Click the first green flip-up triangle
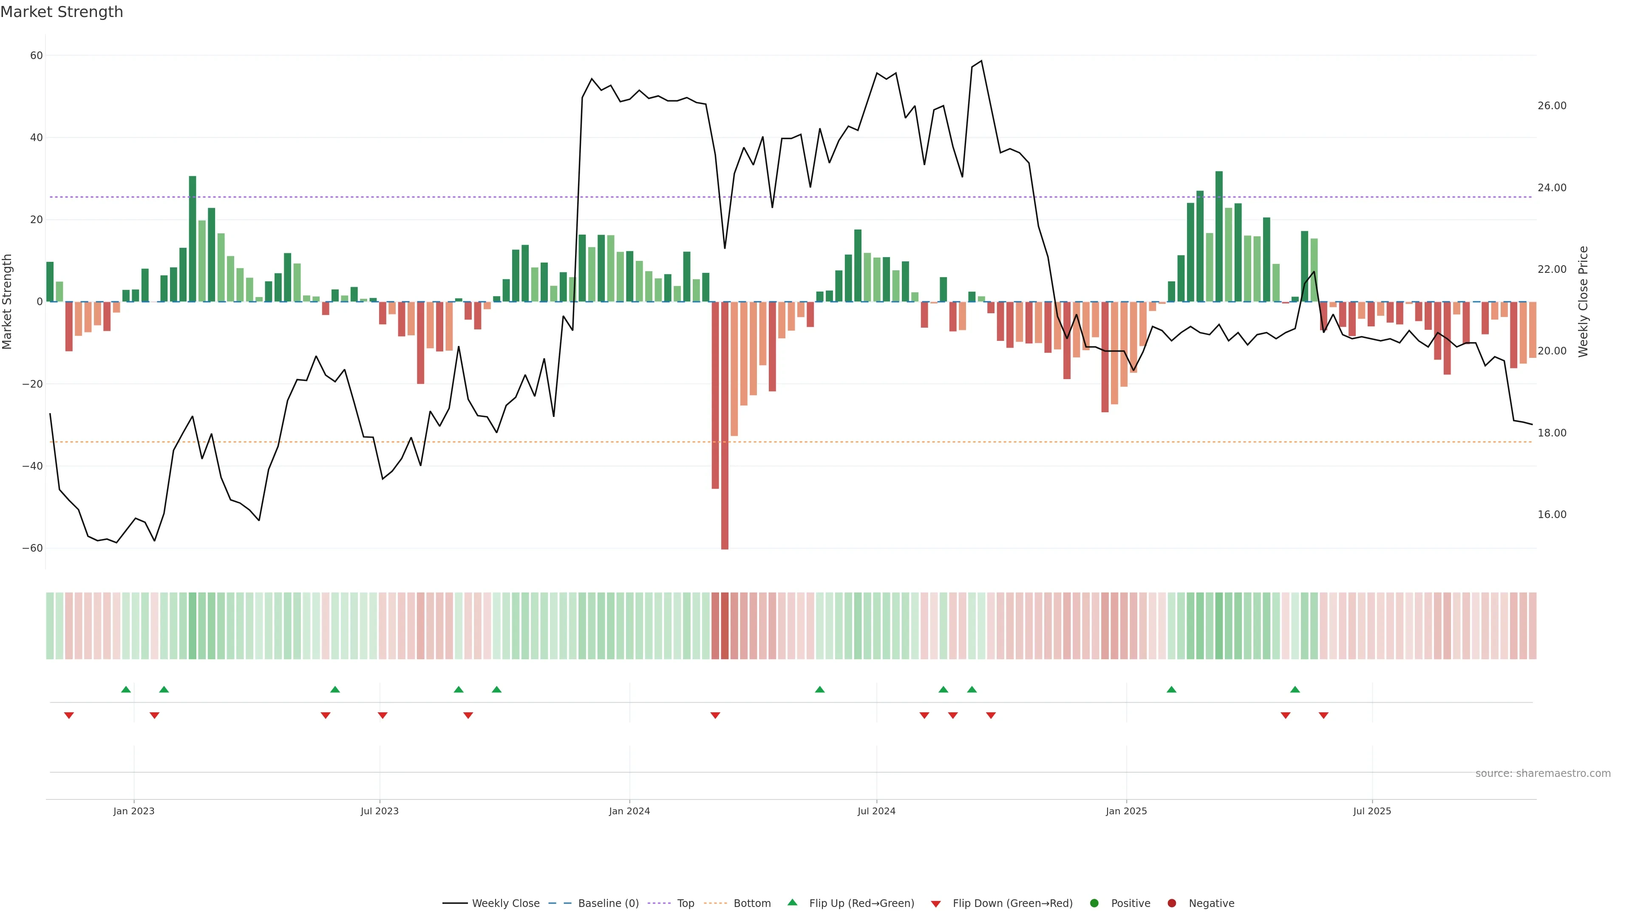1632x918 pixels. tap(126, 689)
